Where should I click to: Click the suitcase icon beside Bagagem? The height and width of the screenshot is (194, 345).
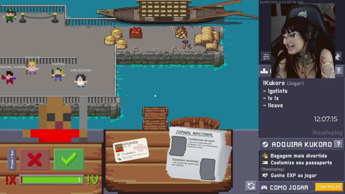pyautogui.click(x=265, y=156)
